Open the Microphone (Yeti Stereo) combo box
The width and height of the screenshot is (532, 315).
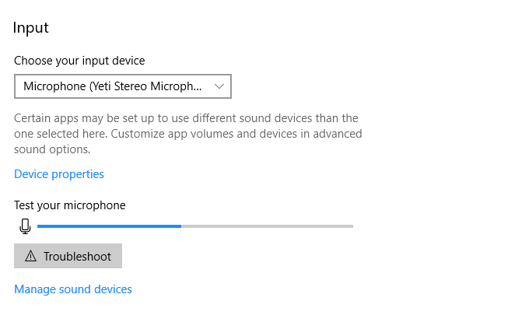tap(122, 86)
